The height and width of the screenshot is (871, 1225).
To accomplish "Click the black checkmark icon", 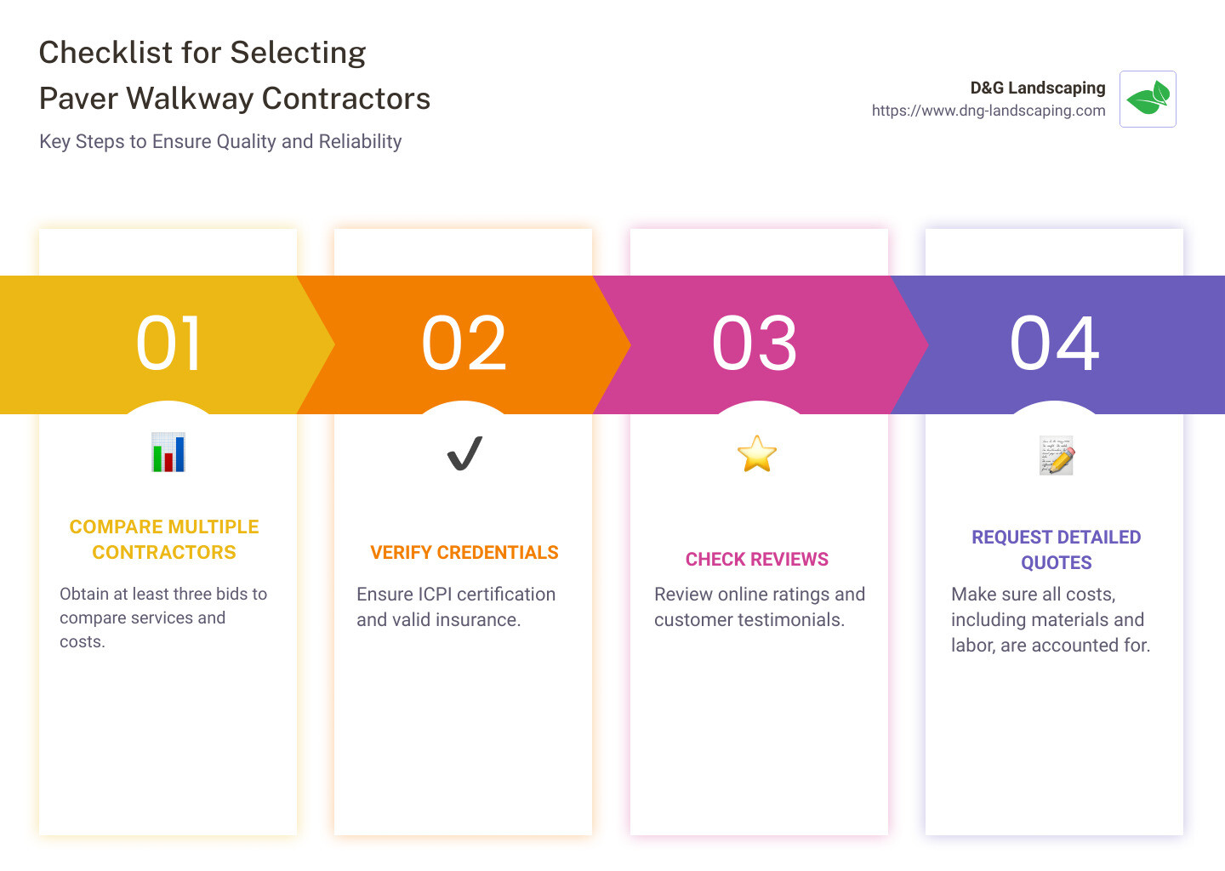I will coord(464,453).
